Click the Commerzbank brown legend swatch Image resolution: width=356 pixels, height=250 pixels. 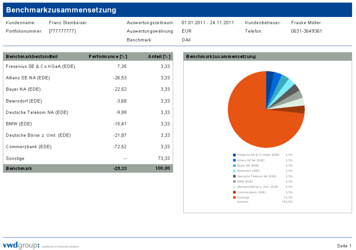point(235,192)
